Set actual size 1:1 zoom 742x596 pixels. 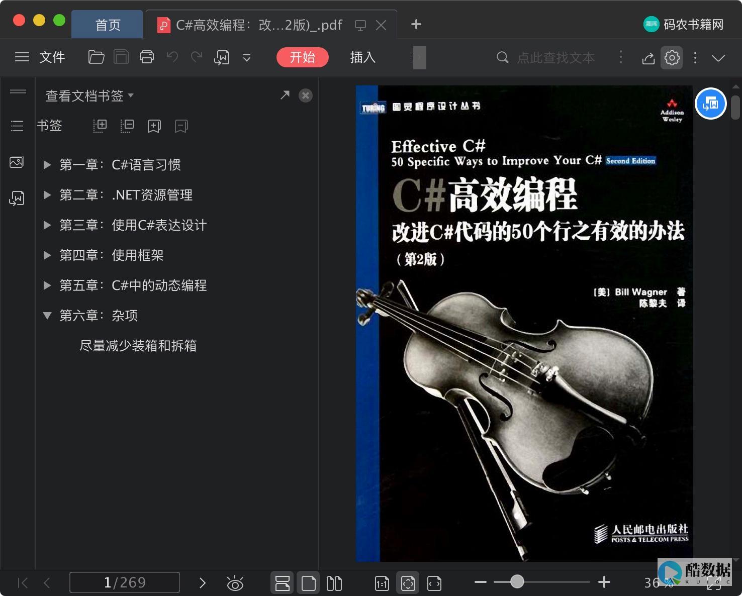[x=382, y=583]
